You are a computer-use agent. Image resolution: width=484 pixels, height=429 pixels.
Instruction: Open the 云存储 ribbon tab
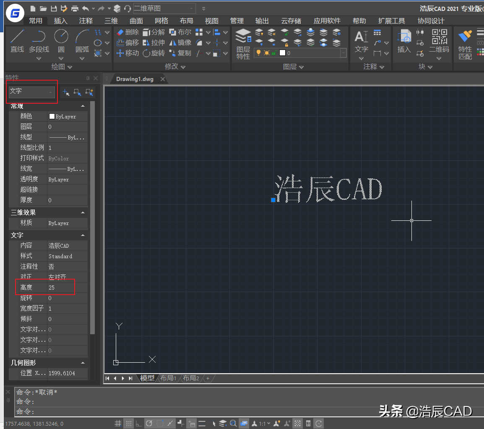pos(291,21)
